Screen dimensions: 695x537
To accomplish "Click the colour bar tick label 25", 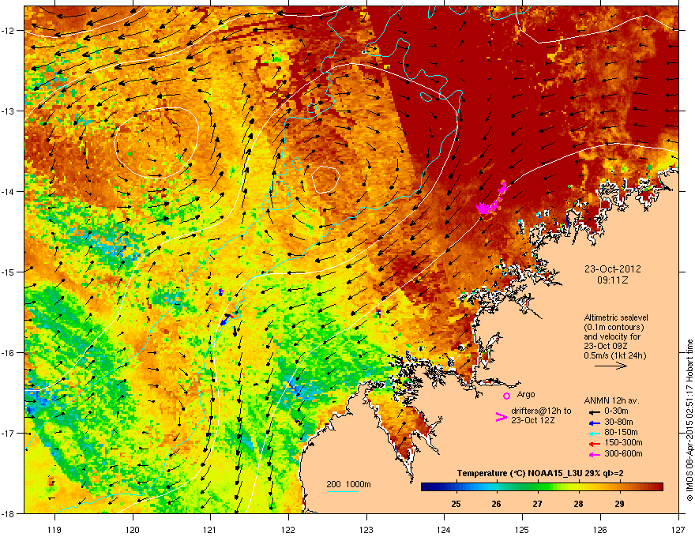I will click(456, 504).
